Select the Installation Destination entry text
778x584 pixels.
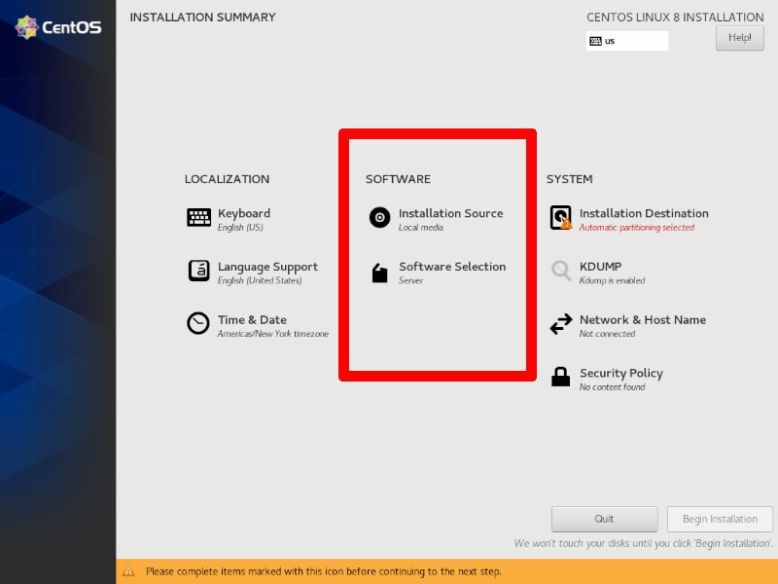coord(642,213)
